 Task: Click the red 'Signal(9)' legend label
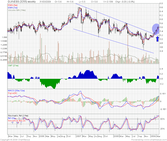click(12, 93)
